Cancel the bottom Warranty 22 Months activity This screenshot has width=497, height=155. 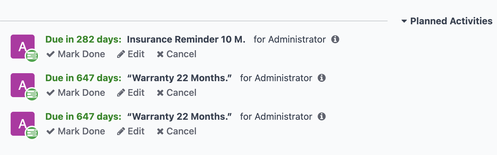pos(177,131)
